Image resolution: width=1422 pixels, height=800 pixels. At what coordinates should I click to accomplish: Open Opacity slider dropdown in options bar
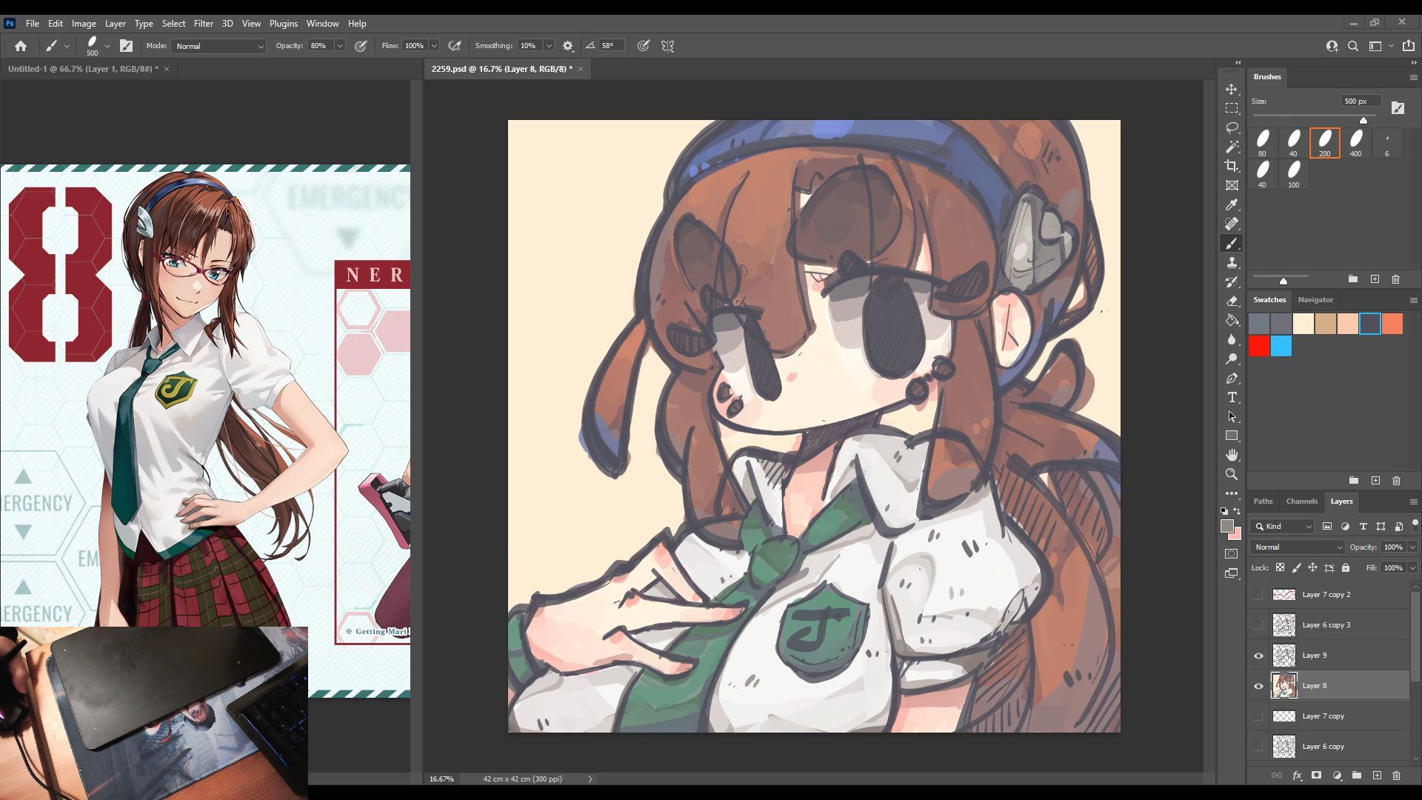[340, 46]
